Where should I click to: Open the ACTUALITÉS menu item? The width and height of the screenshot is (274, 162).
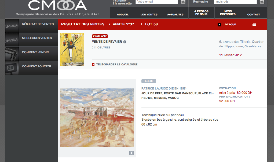tap(175, 15)
